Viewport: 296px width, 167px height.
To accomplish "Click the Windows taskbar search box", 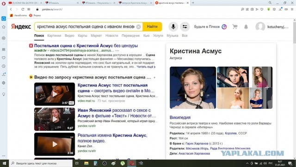I will tap(41, 163).
